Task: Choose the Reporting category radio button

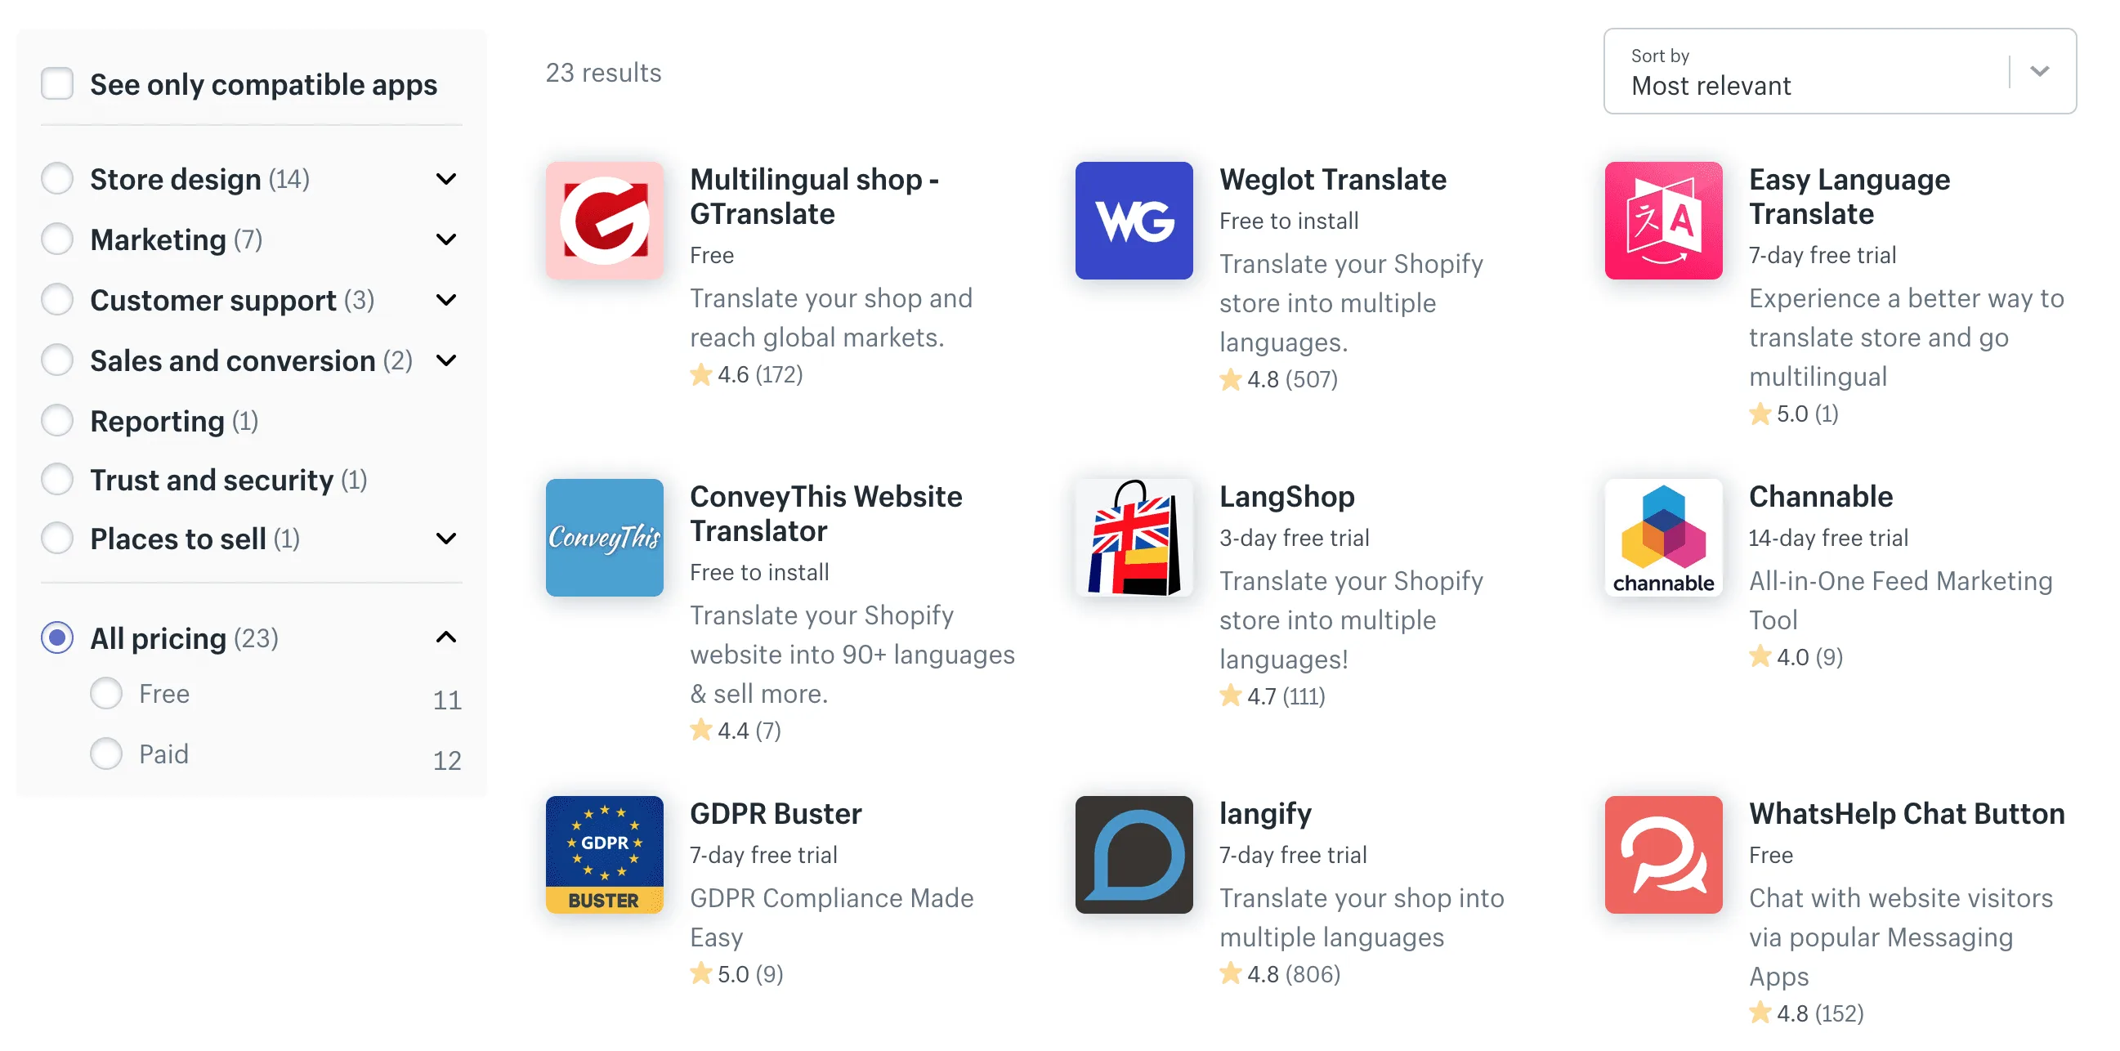Action: click(x=57, y=421)
